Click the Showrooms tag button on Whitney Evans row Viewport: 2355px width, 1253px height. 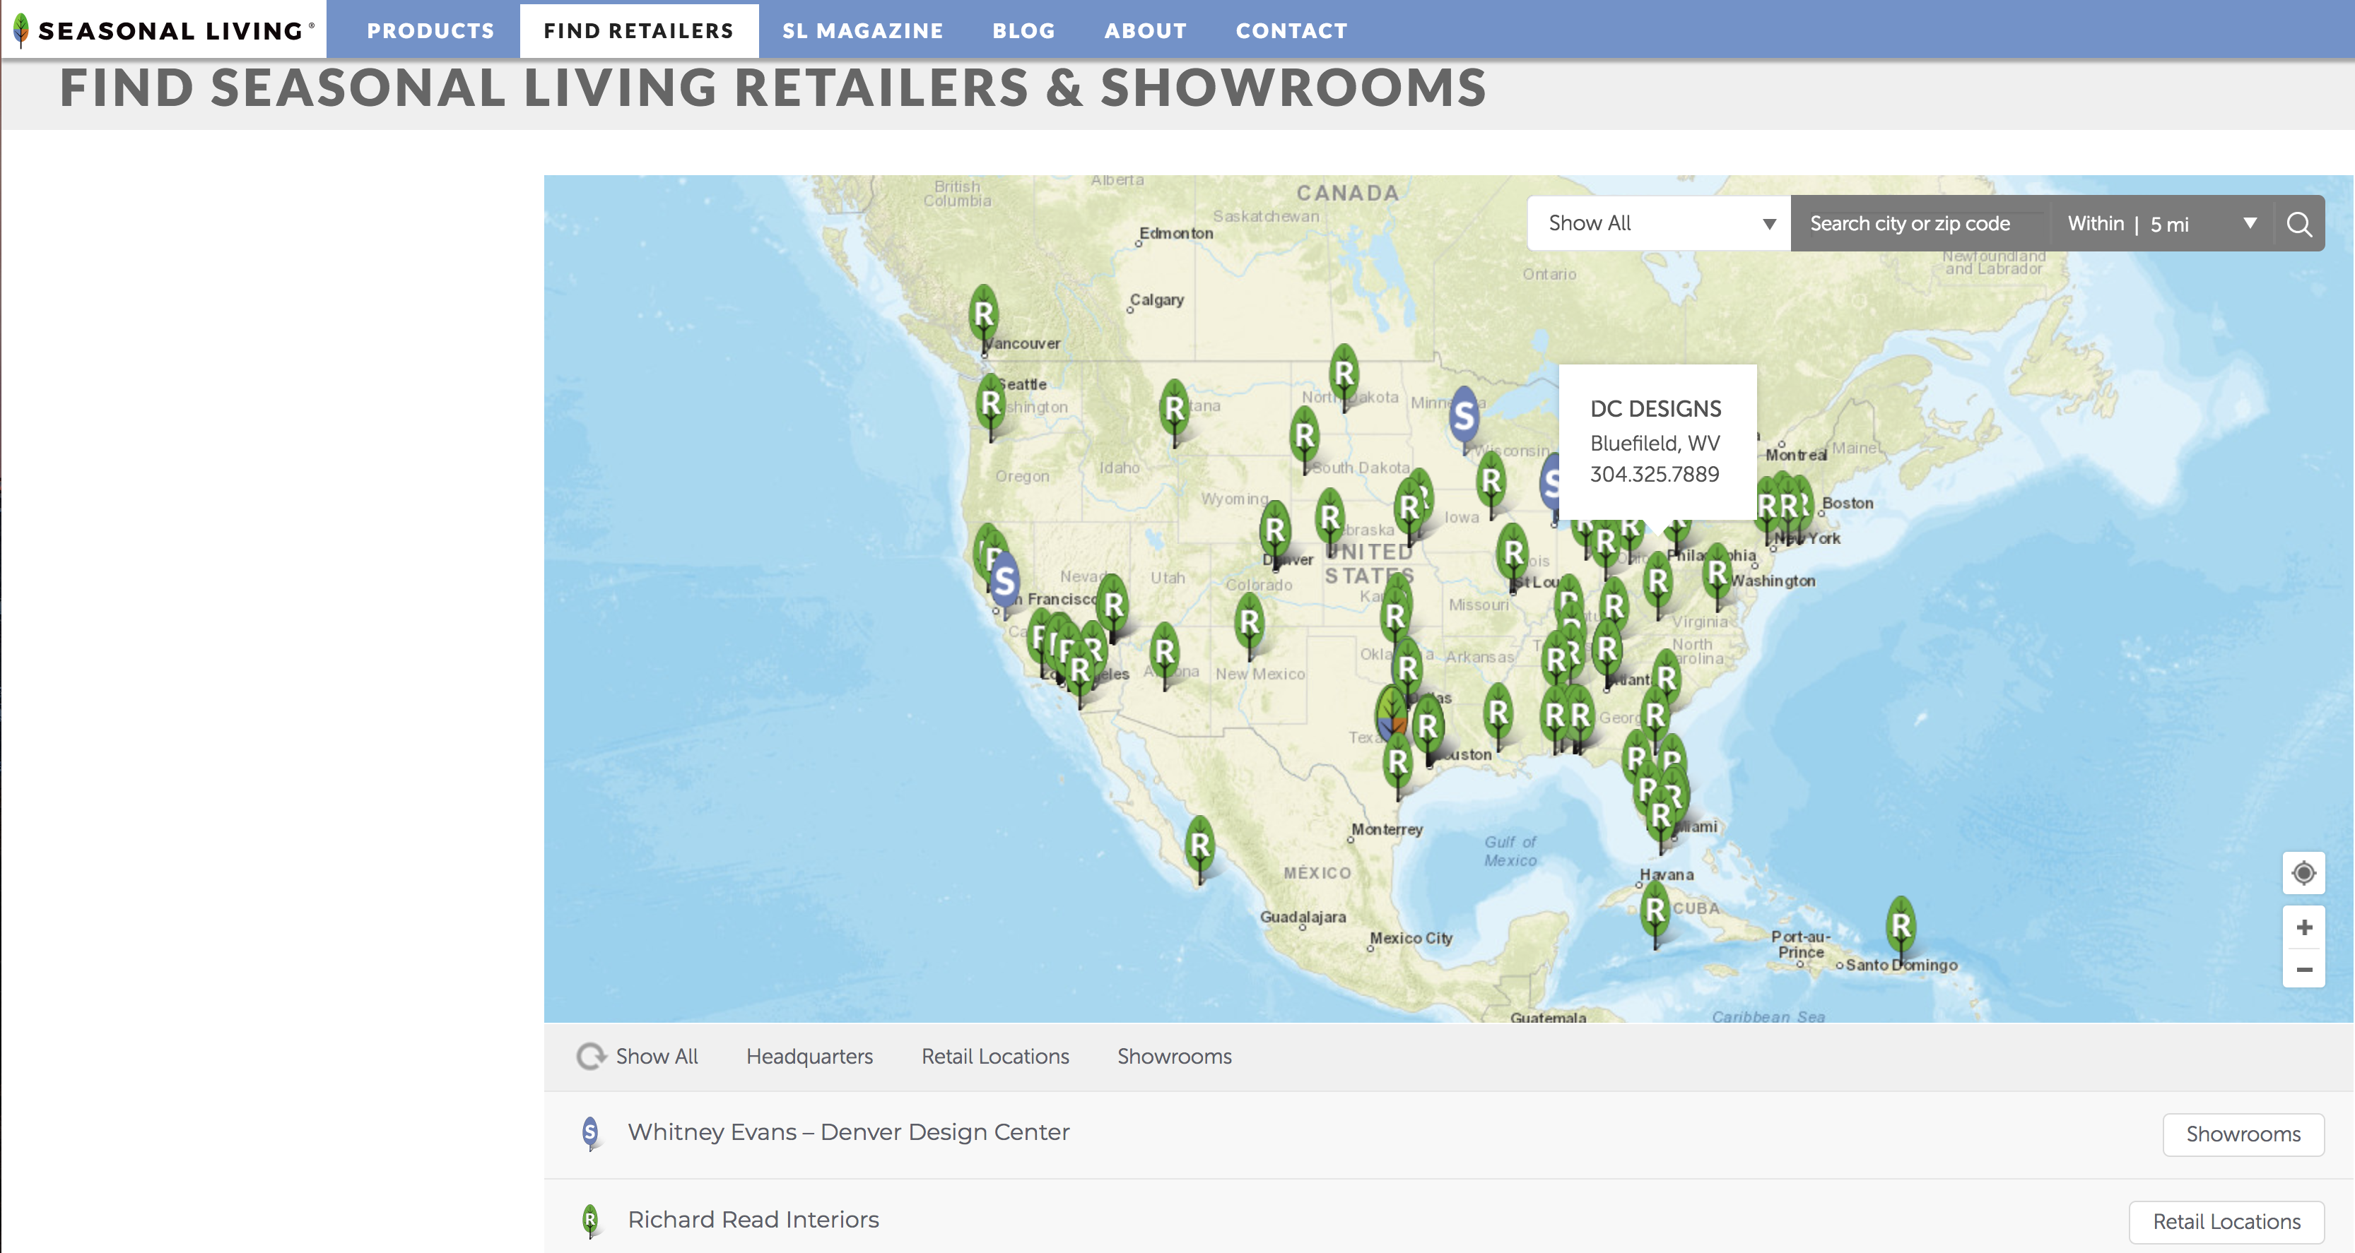click(2243, 1134)
